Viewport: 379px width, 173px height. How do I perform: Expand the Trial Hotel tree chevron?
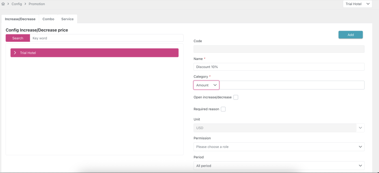15,53
